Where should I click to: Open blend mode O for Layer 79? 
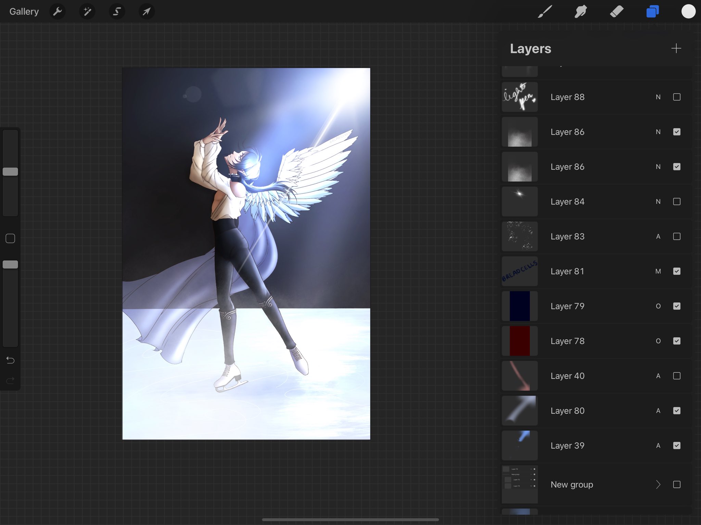click(x=658, y=306)
